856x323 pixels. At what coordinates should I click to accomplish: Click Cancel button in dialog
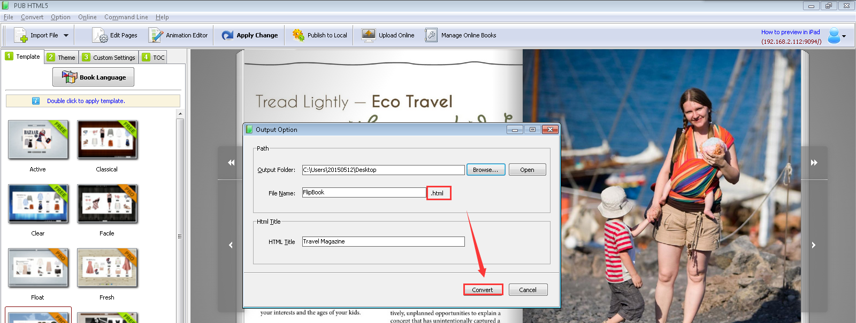tap(528, 289)
